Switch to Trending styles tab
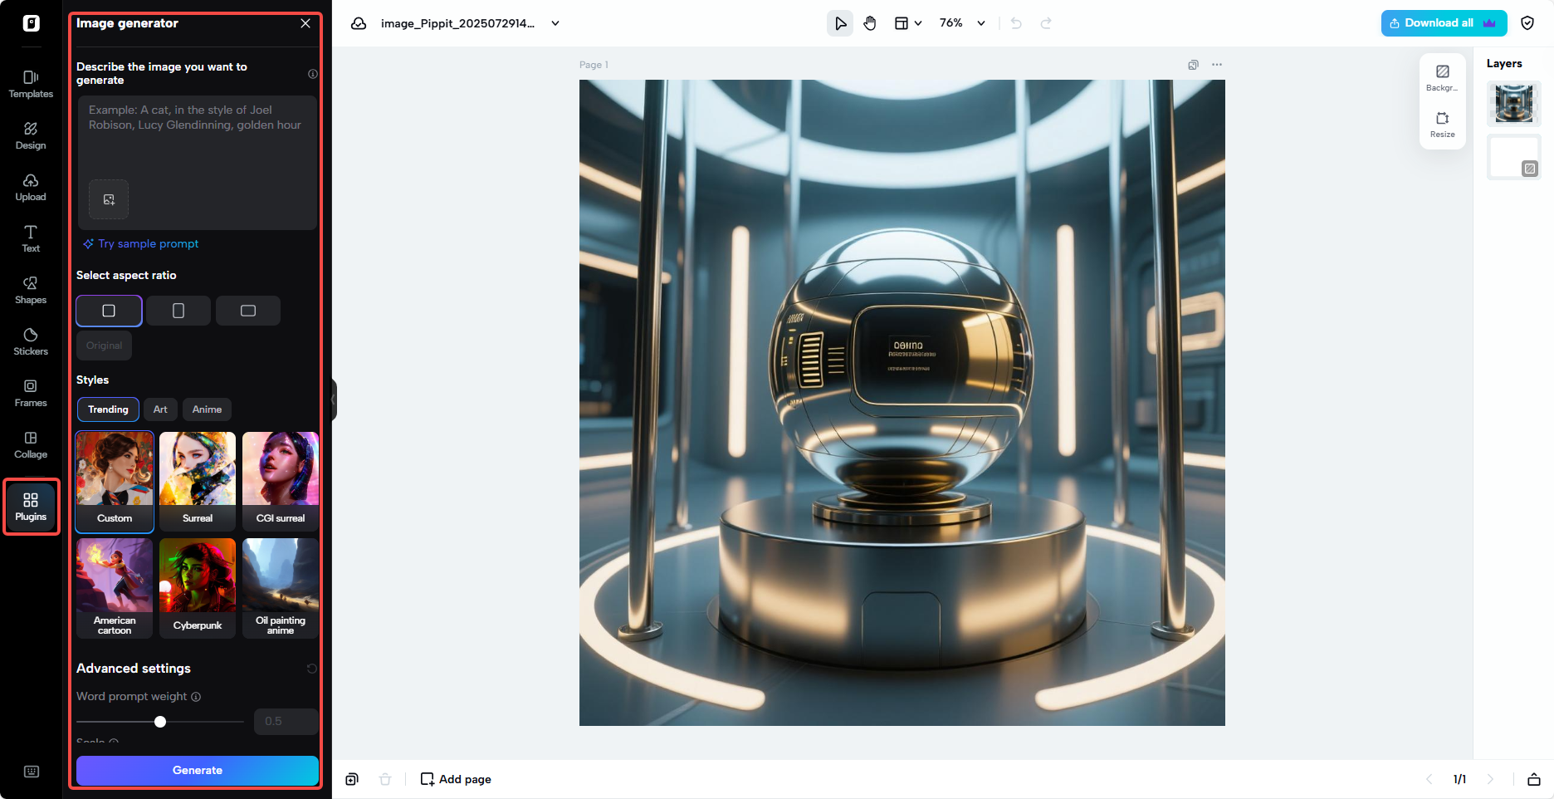The width and height of the screenshot is (1554, 799). (x=108, y=409)
